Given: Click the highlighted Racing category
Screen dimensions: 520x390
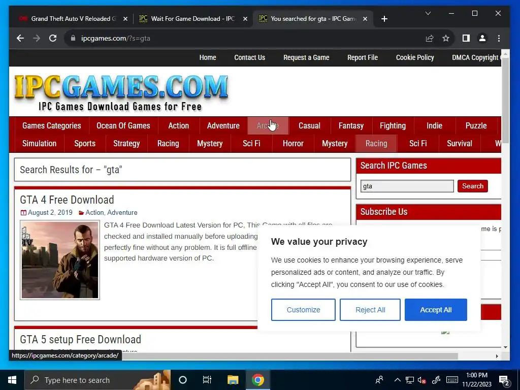Looking at the screenshot, I should point(376,144).
